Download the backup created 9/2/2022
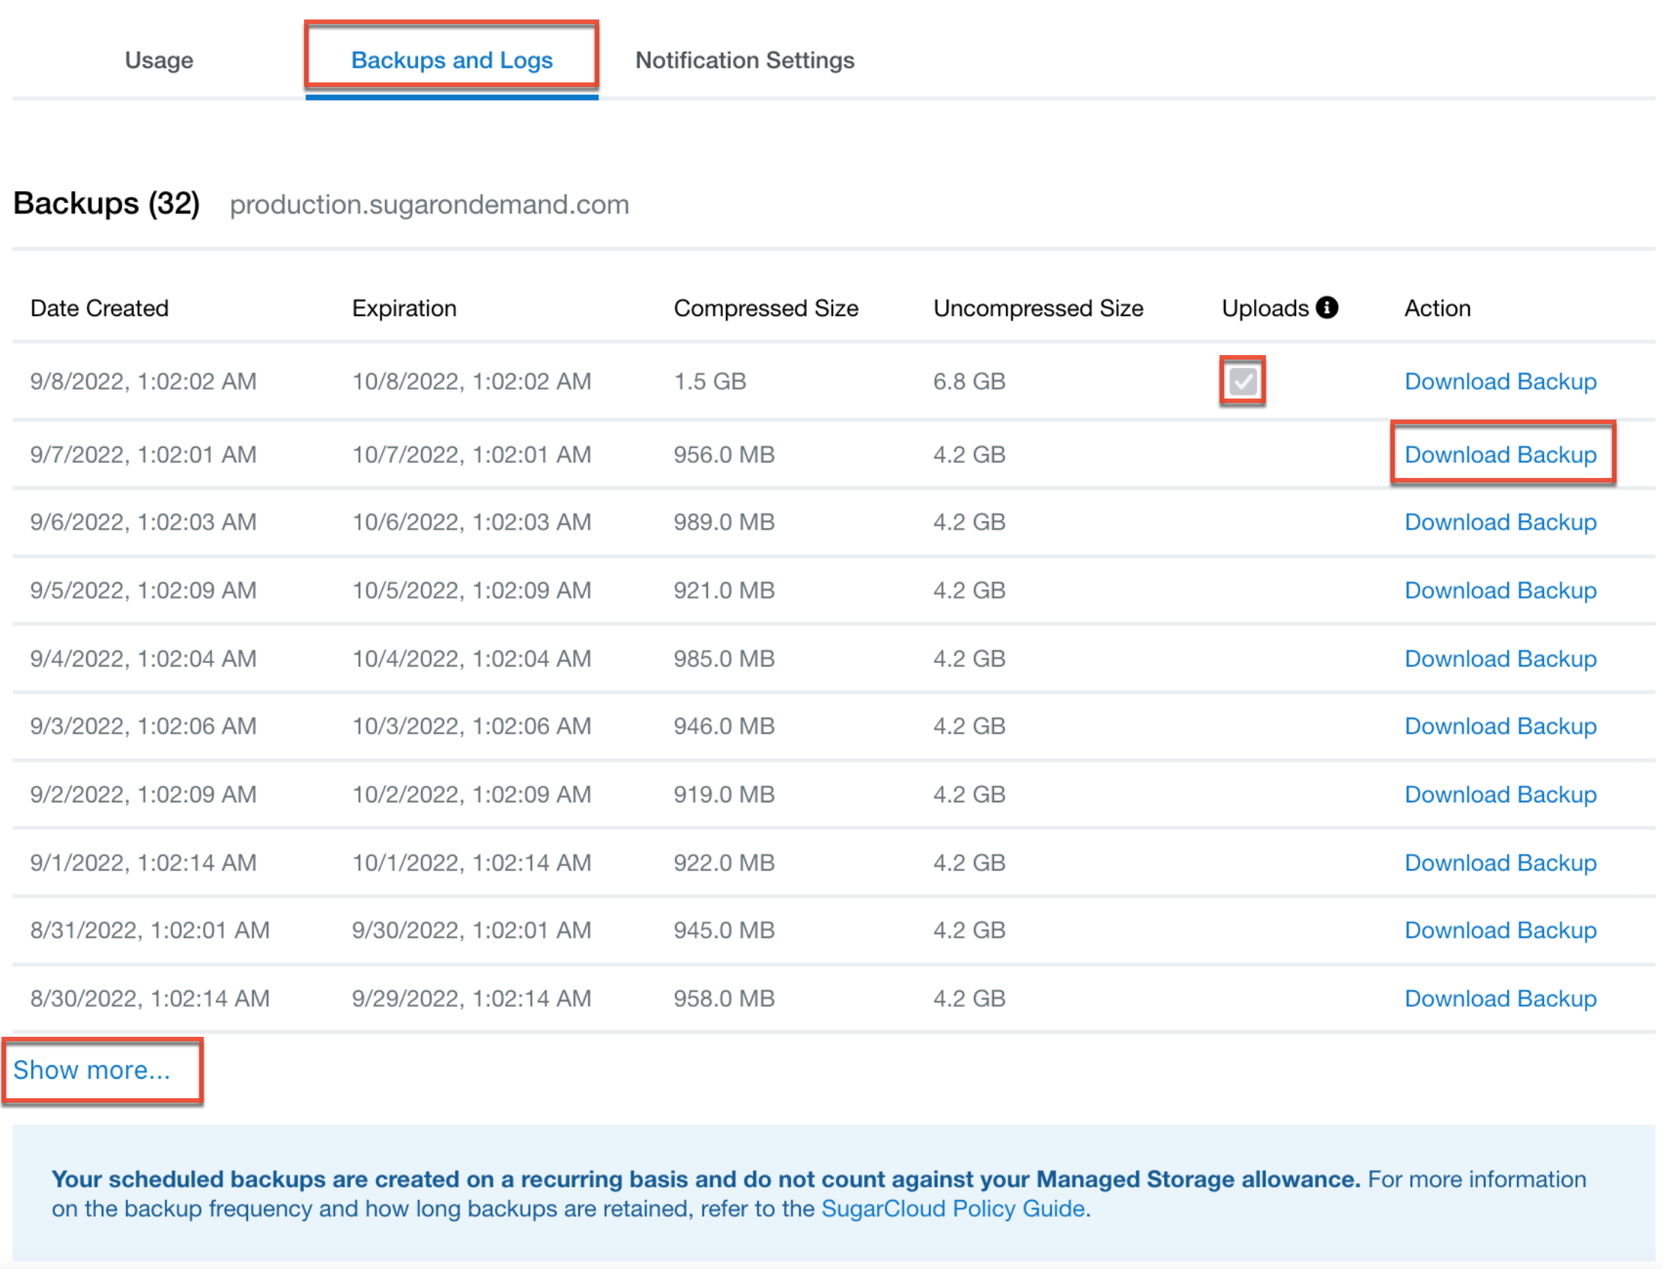The image size is (1663, 1269). pos(1500,794)
